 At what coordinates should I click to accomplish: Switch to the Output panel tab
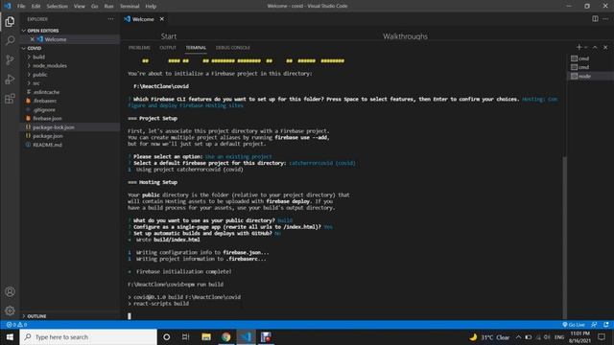click(x=168, y=48)
